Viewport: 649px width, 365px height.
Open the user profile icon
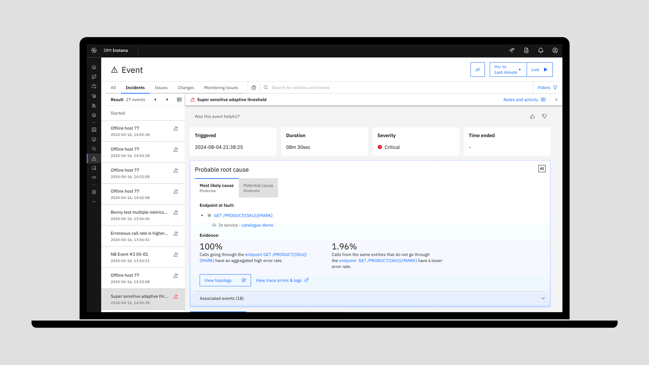tap(555, 50)
